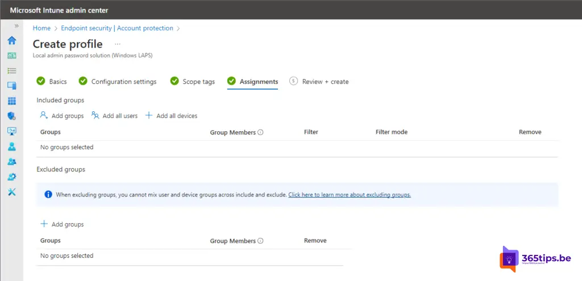Open the Users icon in the sidebar

pyautogui.click(x=12, y=146)
